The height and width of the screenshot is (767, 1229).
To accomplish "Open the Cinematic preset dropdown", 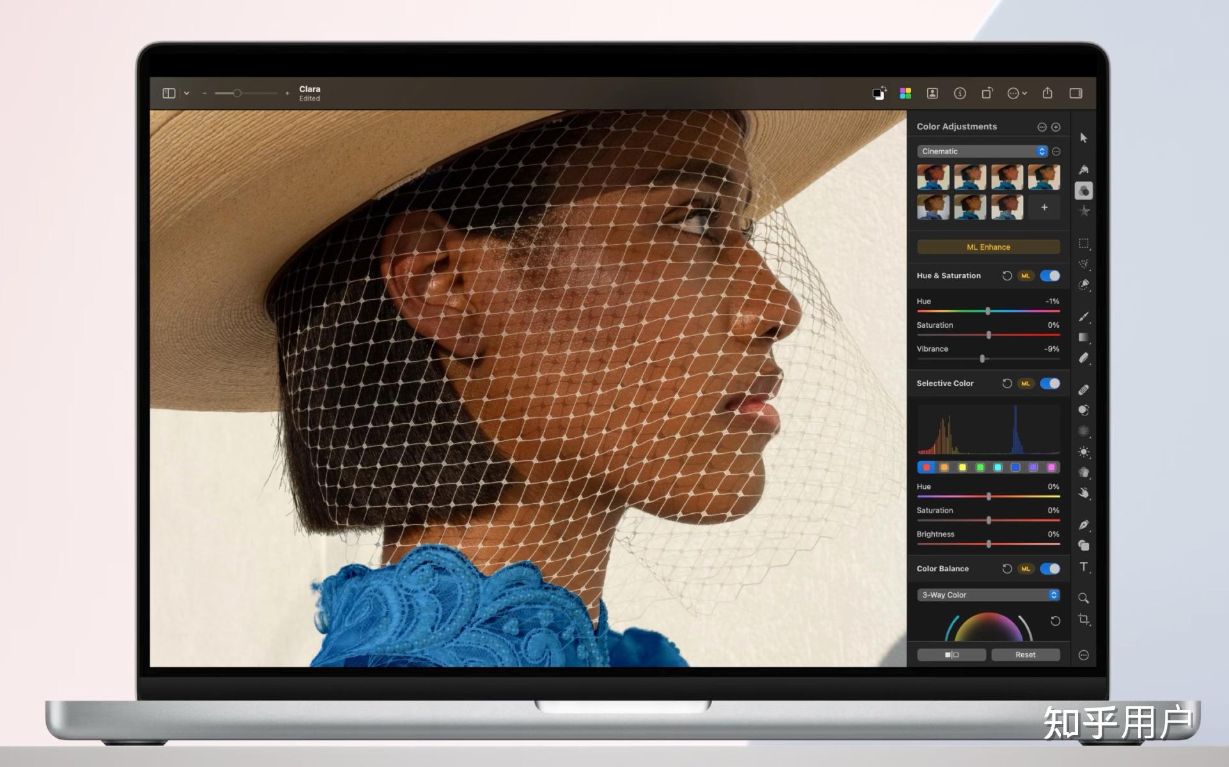I will (x=1041, y=151).
